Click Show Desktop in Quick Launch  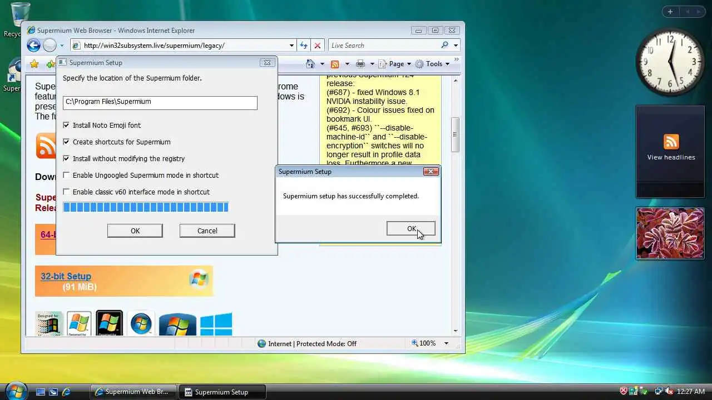click(41, 392)
